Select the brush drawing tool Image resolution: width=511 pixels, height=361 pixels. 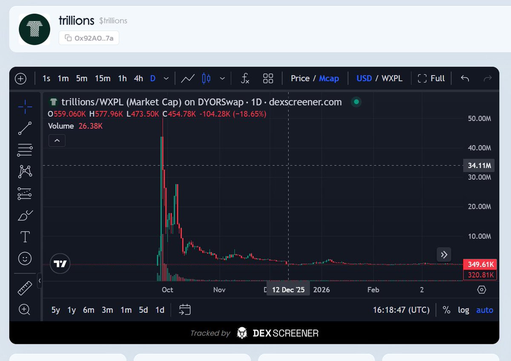25,215
